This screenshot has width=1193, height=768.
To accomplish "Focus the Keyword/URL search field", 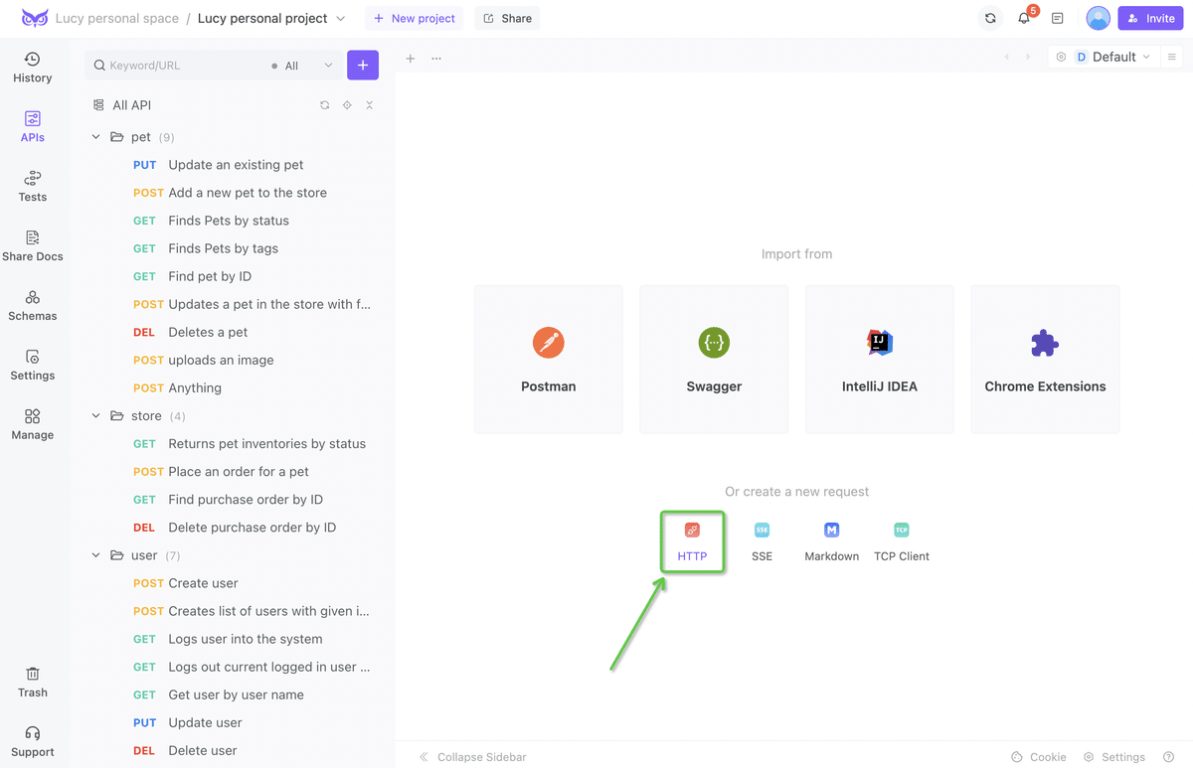I will click(x=179, y=66).
